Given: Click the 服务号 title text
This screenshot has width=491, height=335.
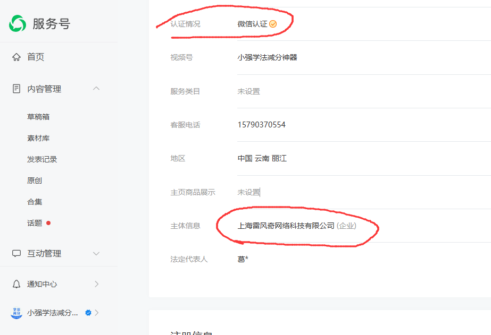Looking at the screenshot, I should 52,24.
